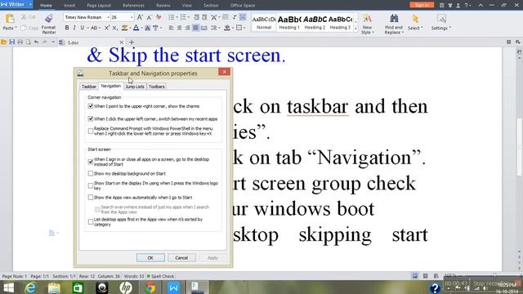The height and width of the screenshot is (294, 523).
Task: Apply superscript formatting
Action: click(107, 28)
